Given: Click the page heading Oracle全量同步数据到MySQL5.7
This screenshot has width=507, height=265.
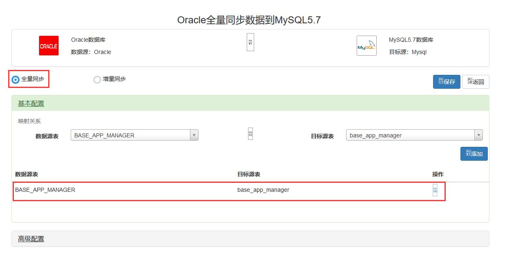Looking at the screenshot, I should point(249,20).
